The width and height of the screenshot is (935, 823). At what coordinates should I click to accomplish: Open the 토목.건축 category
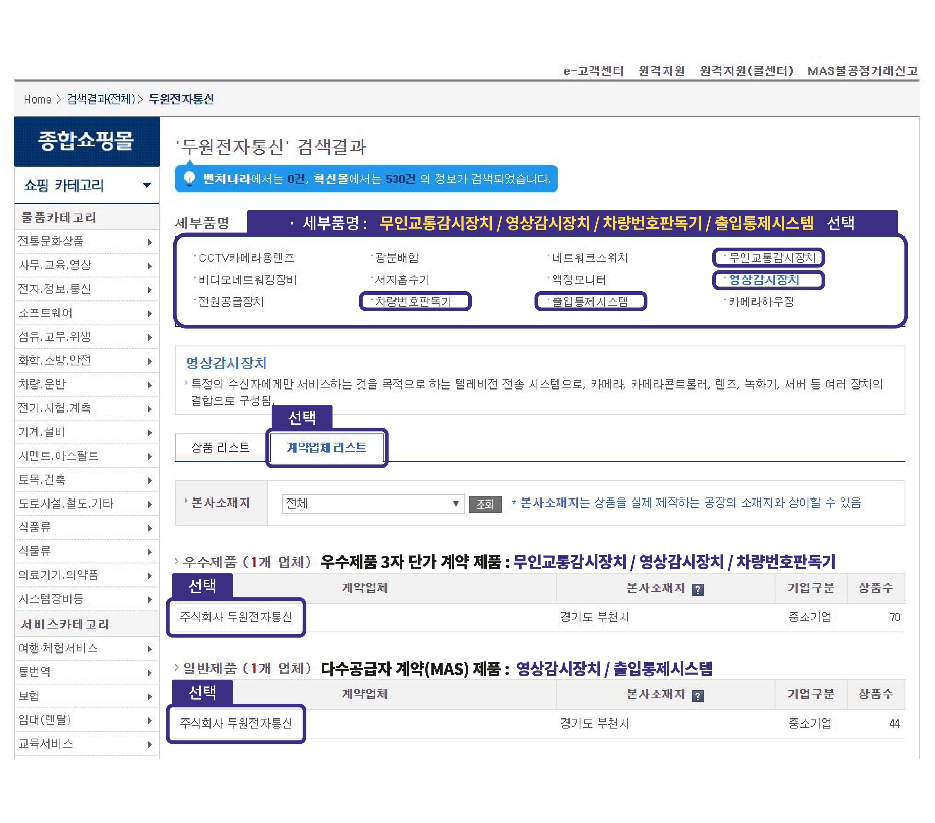[87, 480]
